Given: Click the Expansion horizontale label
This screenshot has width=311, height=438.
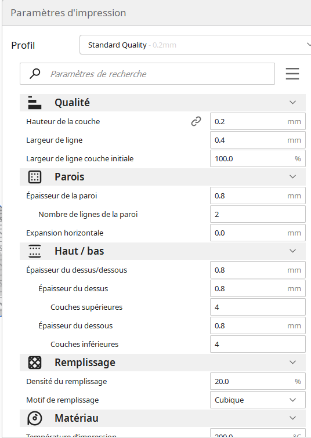Looking at the screenshot, I should pos(64,233).
